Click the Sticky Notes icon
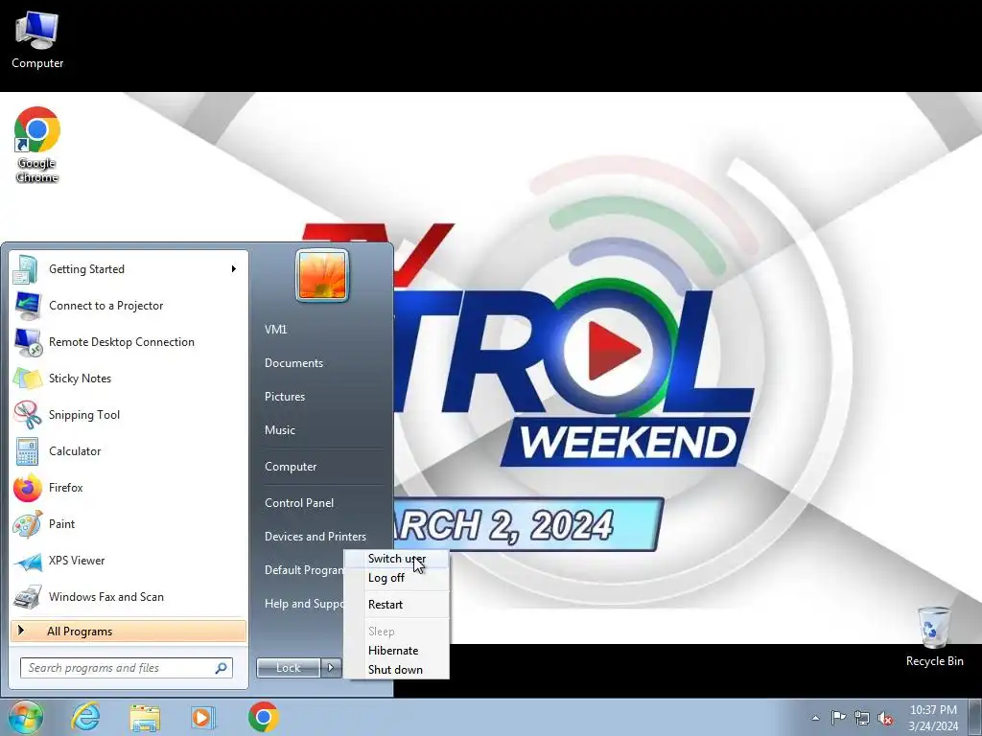Screen dimensions: 982x736 pos(27,379)
